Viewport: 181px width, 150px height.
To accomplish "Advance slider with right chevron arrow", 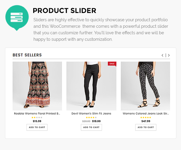I will click(x=169, y=55).
